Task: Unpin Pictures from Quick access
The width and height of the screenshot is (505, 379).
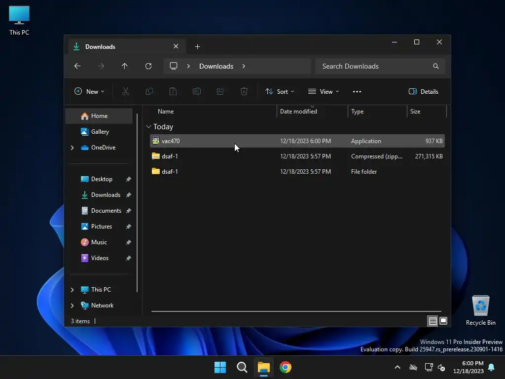Action: click(x=129, y=227)
